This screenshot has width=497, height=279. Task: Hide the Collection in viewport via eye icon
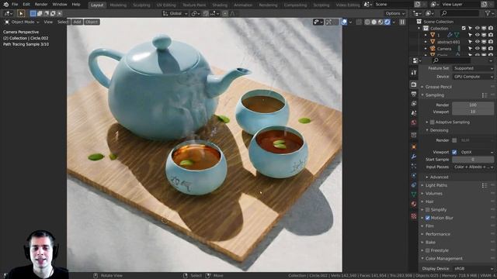tap(477, 29)
